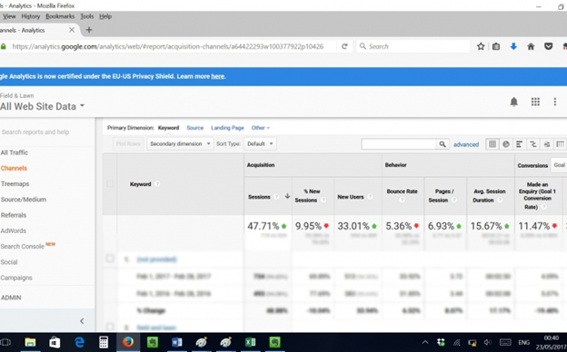The height and width of the screenshot is (352, 567).
Task: Go to Firefox home page icon
Action: [531, 46]
